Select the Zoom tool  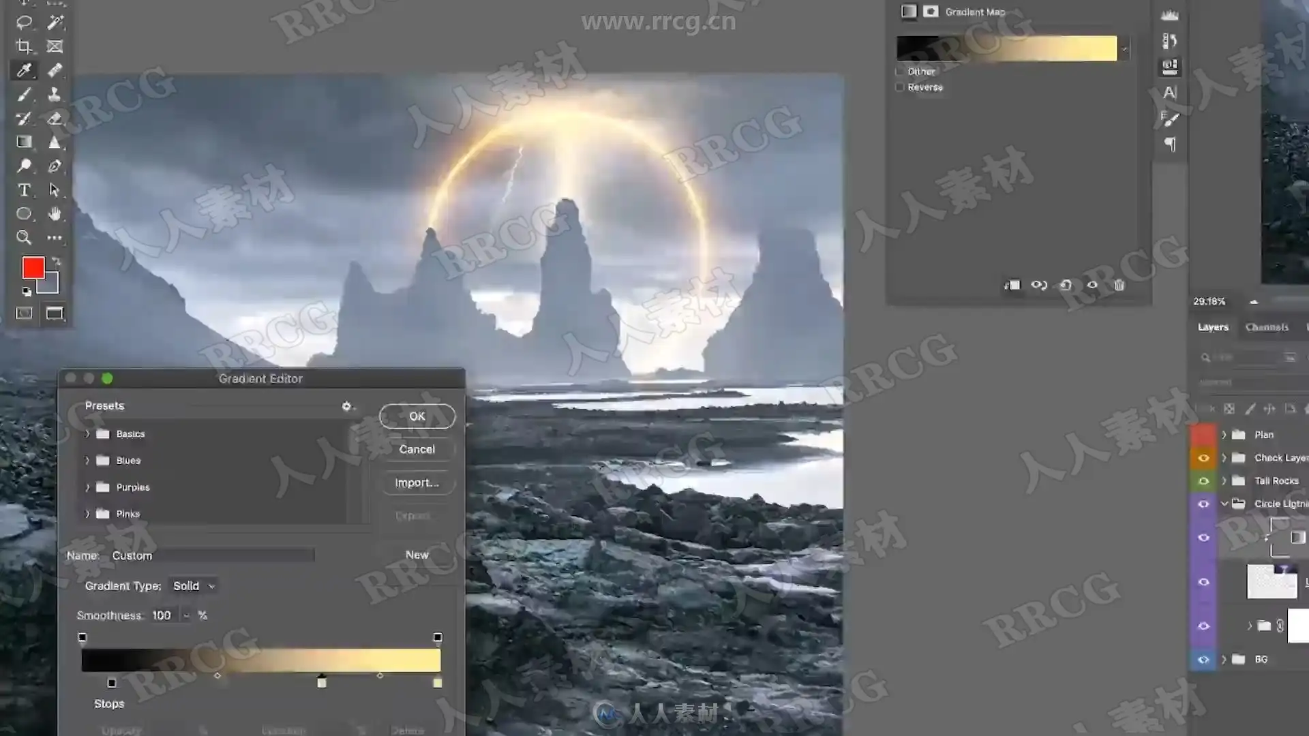(24, 238)
